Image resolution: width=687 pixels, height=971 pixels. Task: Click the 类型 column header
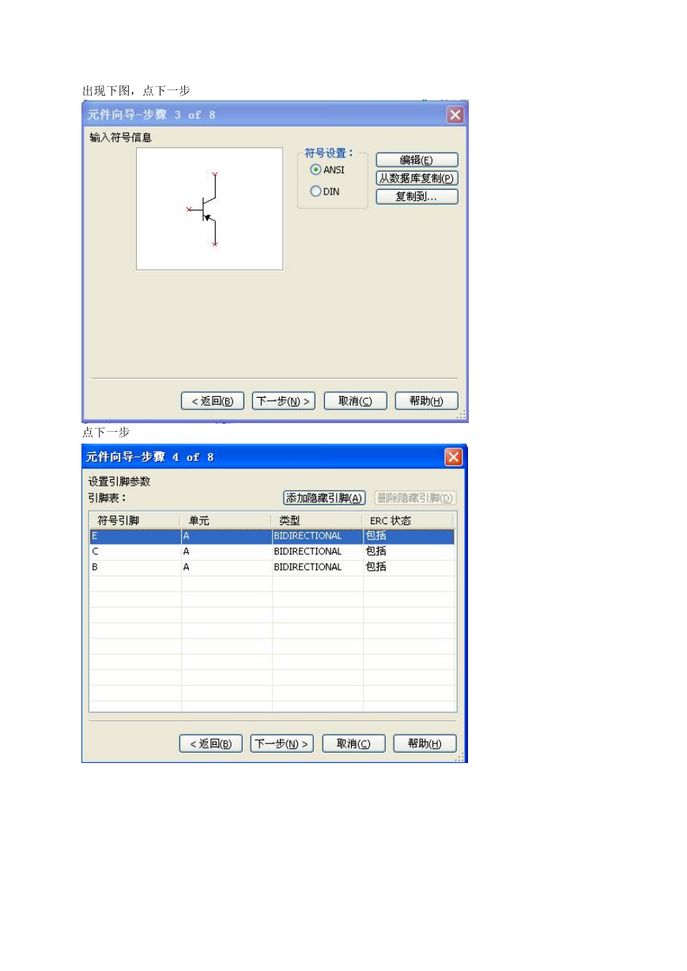coord(318,520)
